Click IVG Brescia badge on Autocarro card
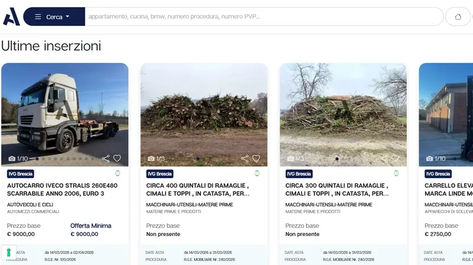The height and width of the screenshot is (265, 473). click(21, 174)
